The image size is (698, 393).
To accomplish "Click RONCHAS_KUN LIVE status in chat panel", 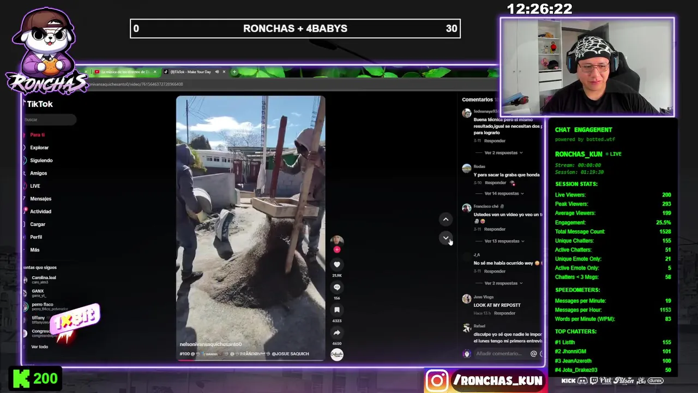I will pyautogui.click(x=588, y=154).
